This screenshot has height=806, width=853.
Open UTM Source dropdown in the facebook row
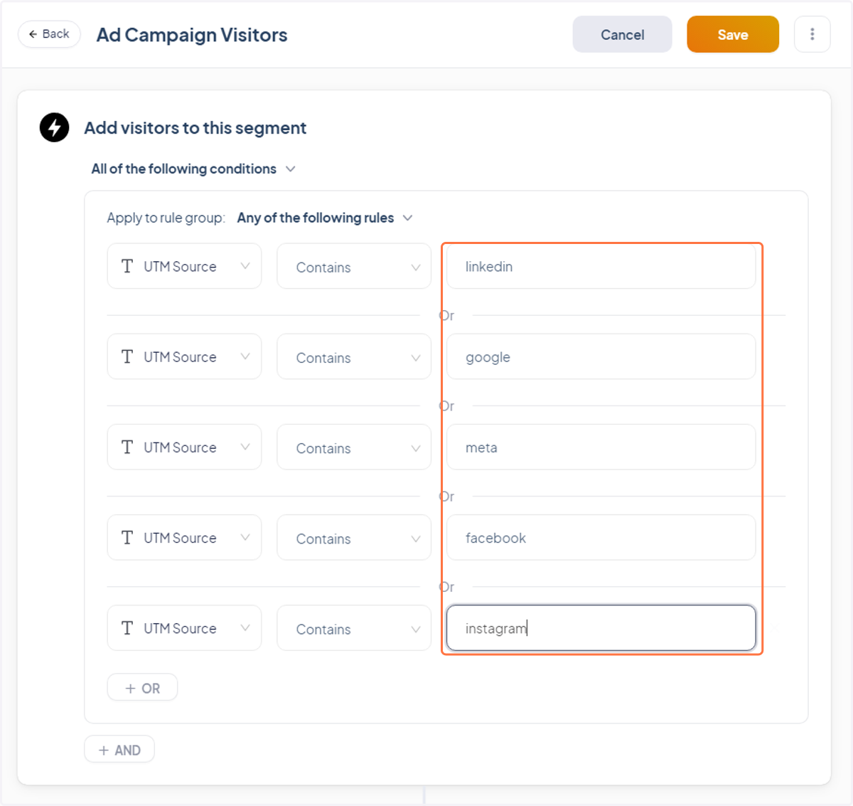[x=184, y=537]
